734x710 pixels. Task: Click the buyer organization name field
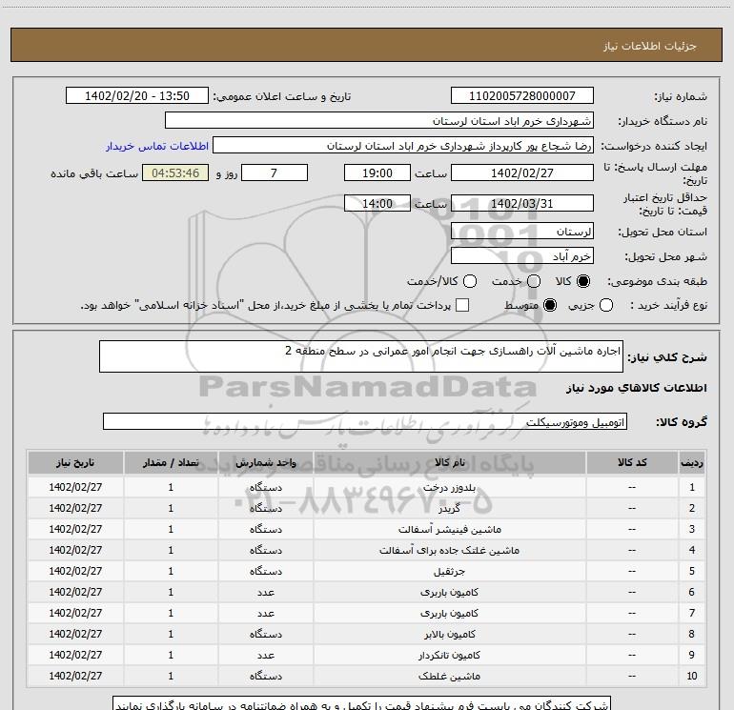[379, 120]
